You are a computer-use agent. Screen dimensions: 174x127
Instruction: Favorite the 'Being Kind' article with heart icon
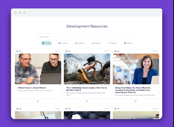(x=136, y=101)
